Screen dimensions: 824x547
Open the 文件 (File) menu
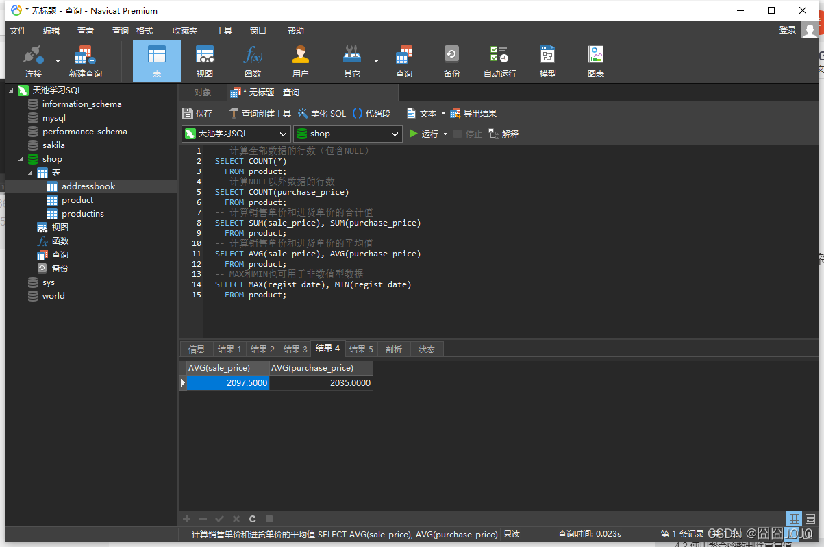(x=18, y=31)
